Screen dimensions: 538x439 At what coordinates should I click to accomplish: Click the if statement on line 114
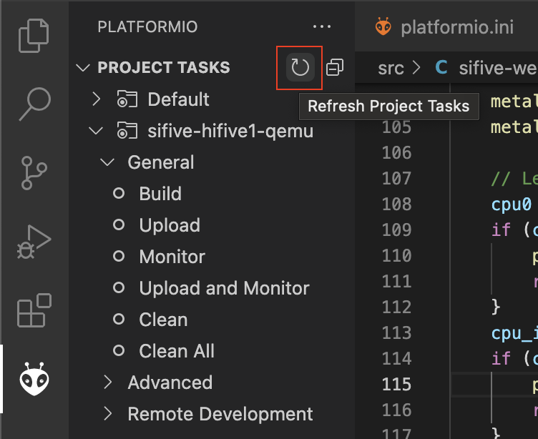514,358
